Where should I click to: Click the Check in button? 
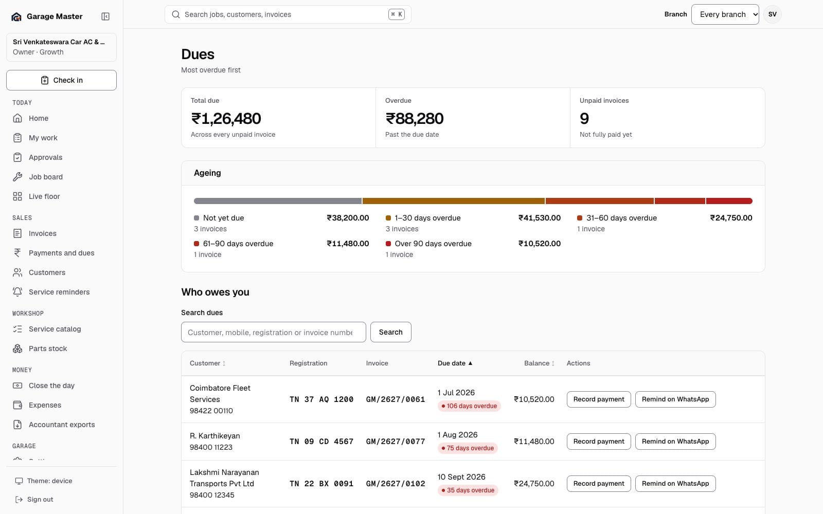pyautogui.click(x=61, y=80)
